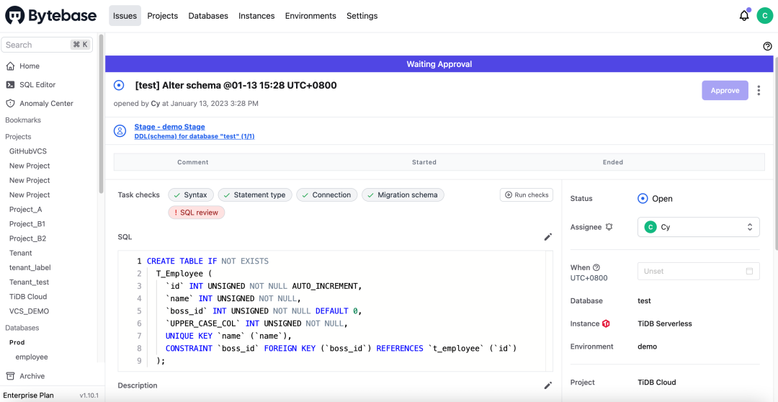This screenshot has width=778, height=402.
Task: Open Archive in the sidebar
Action: pyautogui.click(x=32, y=375)
